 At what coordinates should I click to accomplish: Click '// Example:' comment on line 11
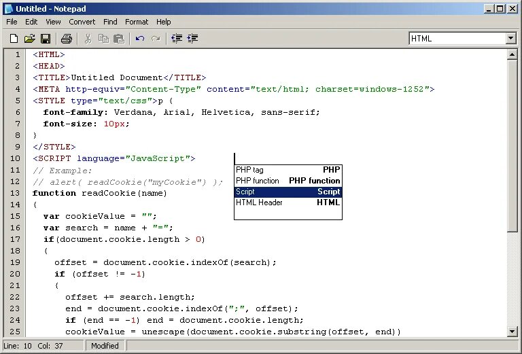(x=63, y=171)
